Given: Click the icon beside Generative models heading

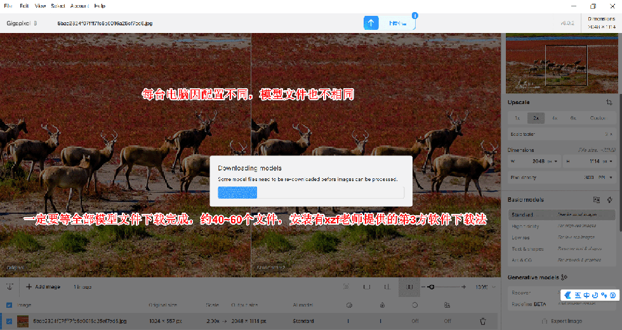Looking at the screenshot, I should coord(564,277).
